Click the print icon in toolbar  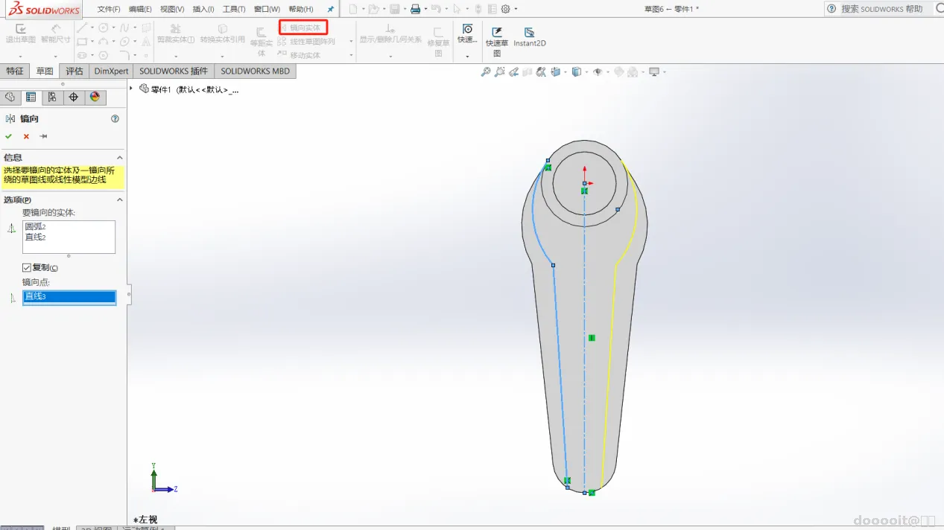click(416, 9)
